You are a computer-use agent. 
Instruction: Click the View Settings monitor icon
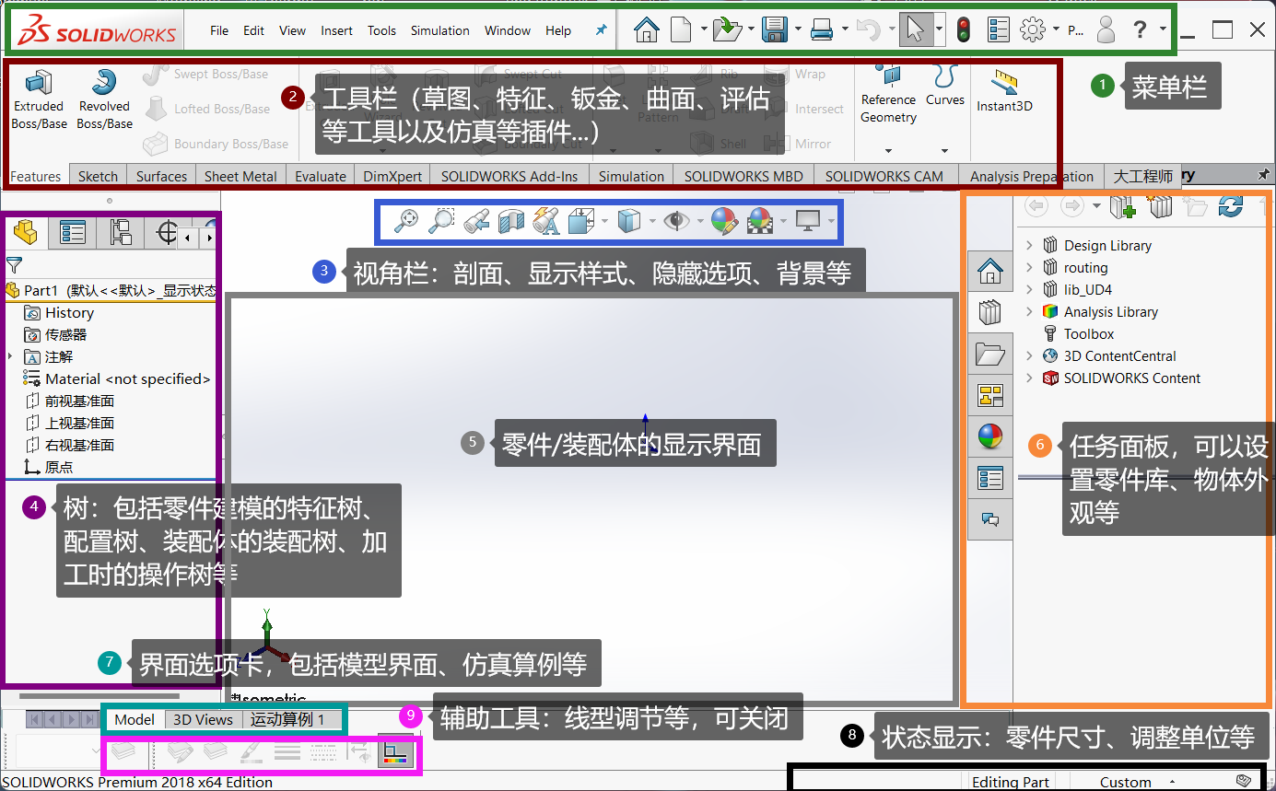click(x=808, y=220)
